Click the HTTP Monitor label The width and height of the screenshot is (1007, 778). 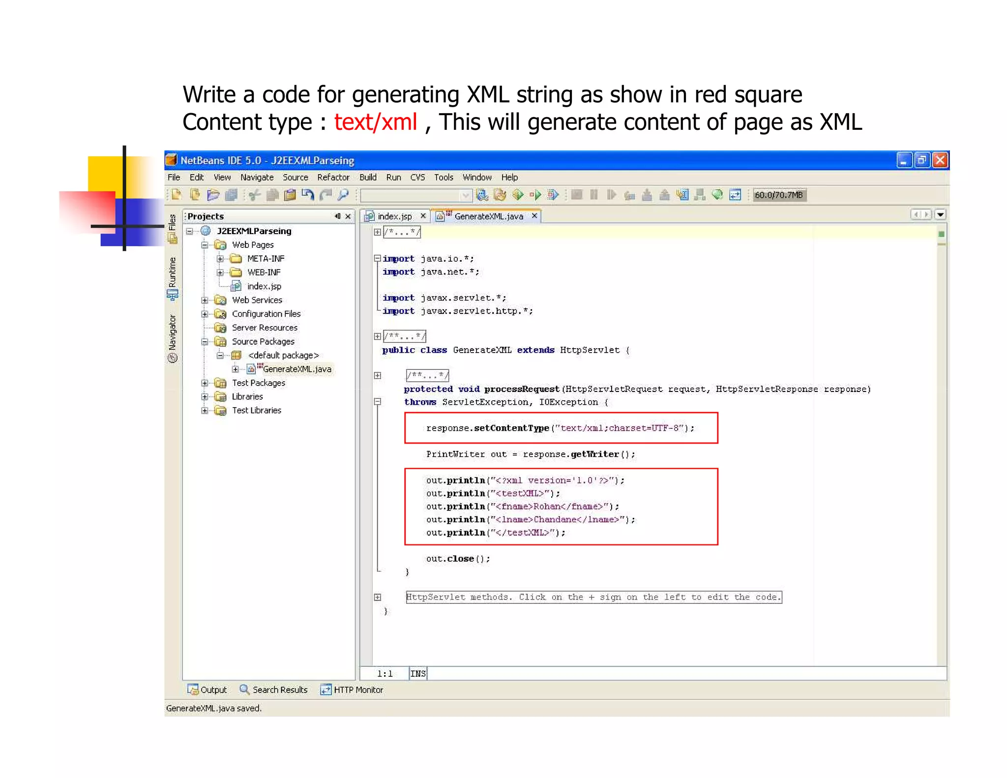click(x=358, y=689)
